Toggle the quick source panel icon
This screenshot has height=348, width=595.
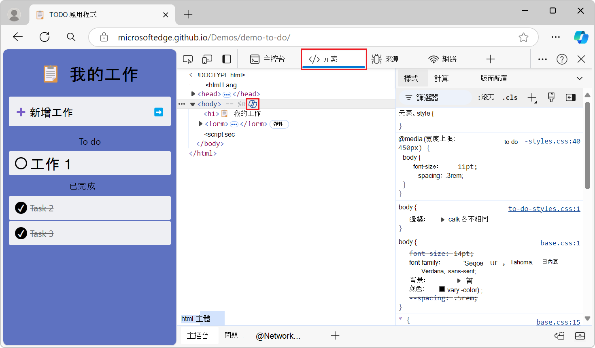coord(571,97)
